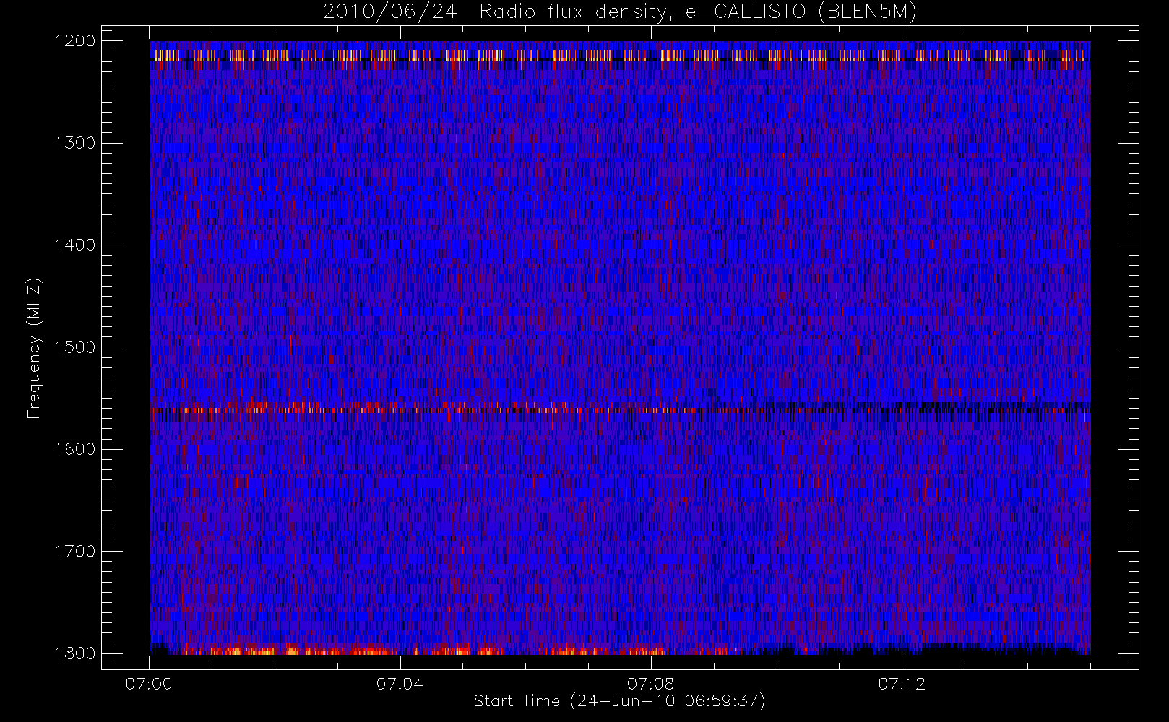
Task: Click the plot title naming e-CALLISTO (BLEN5M)
Action: pos(620,12)
